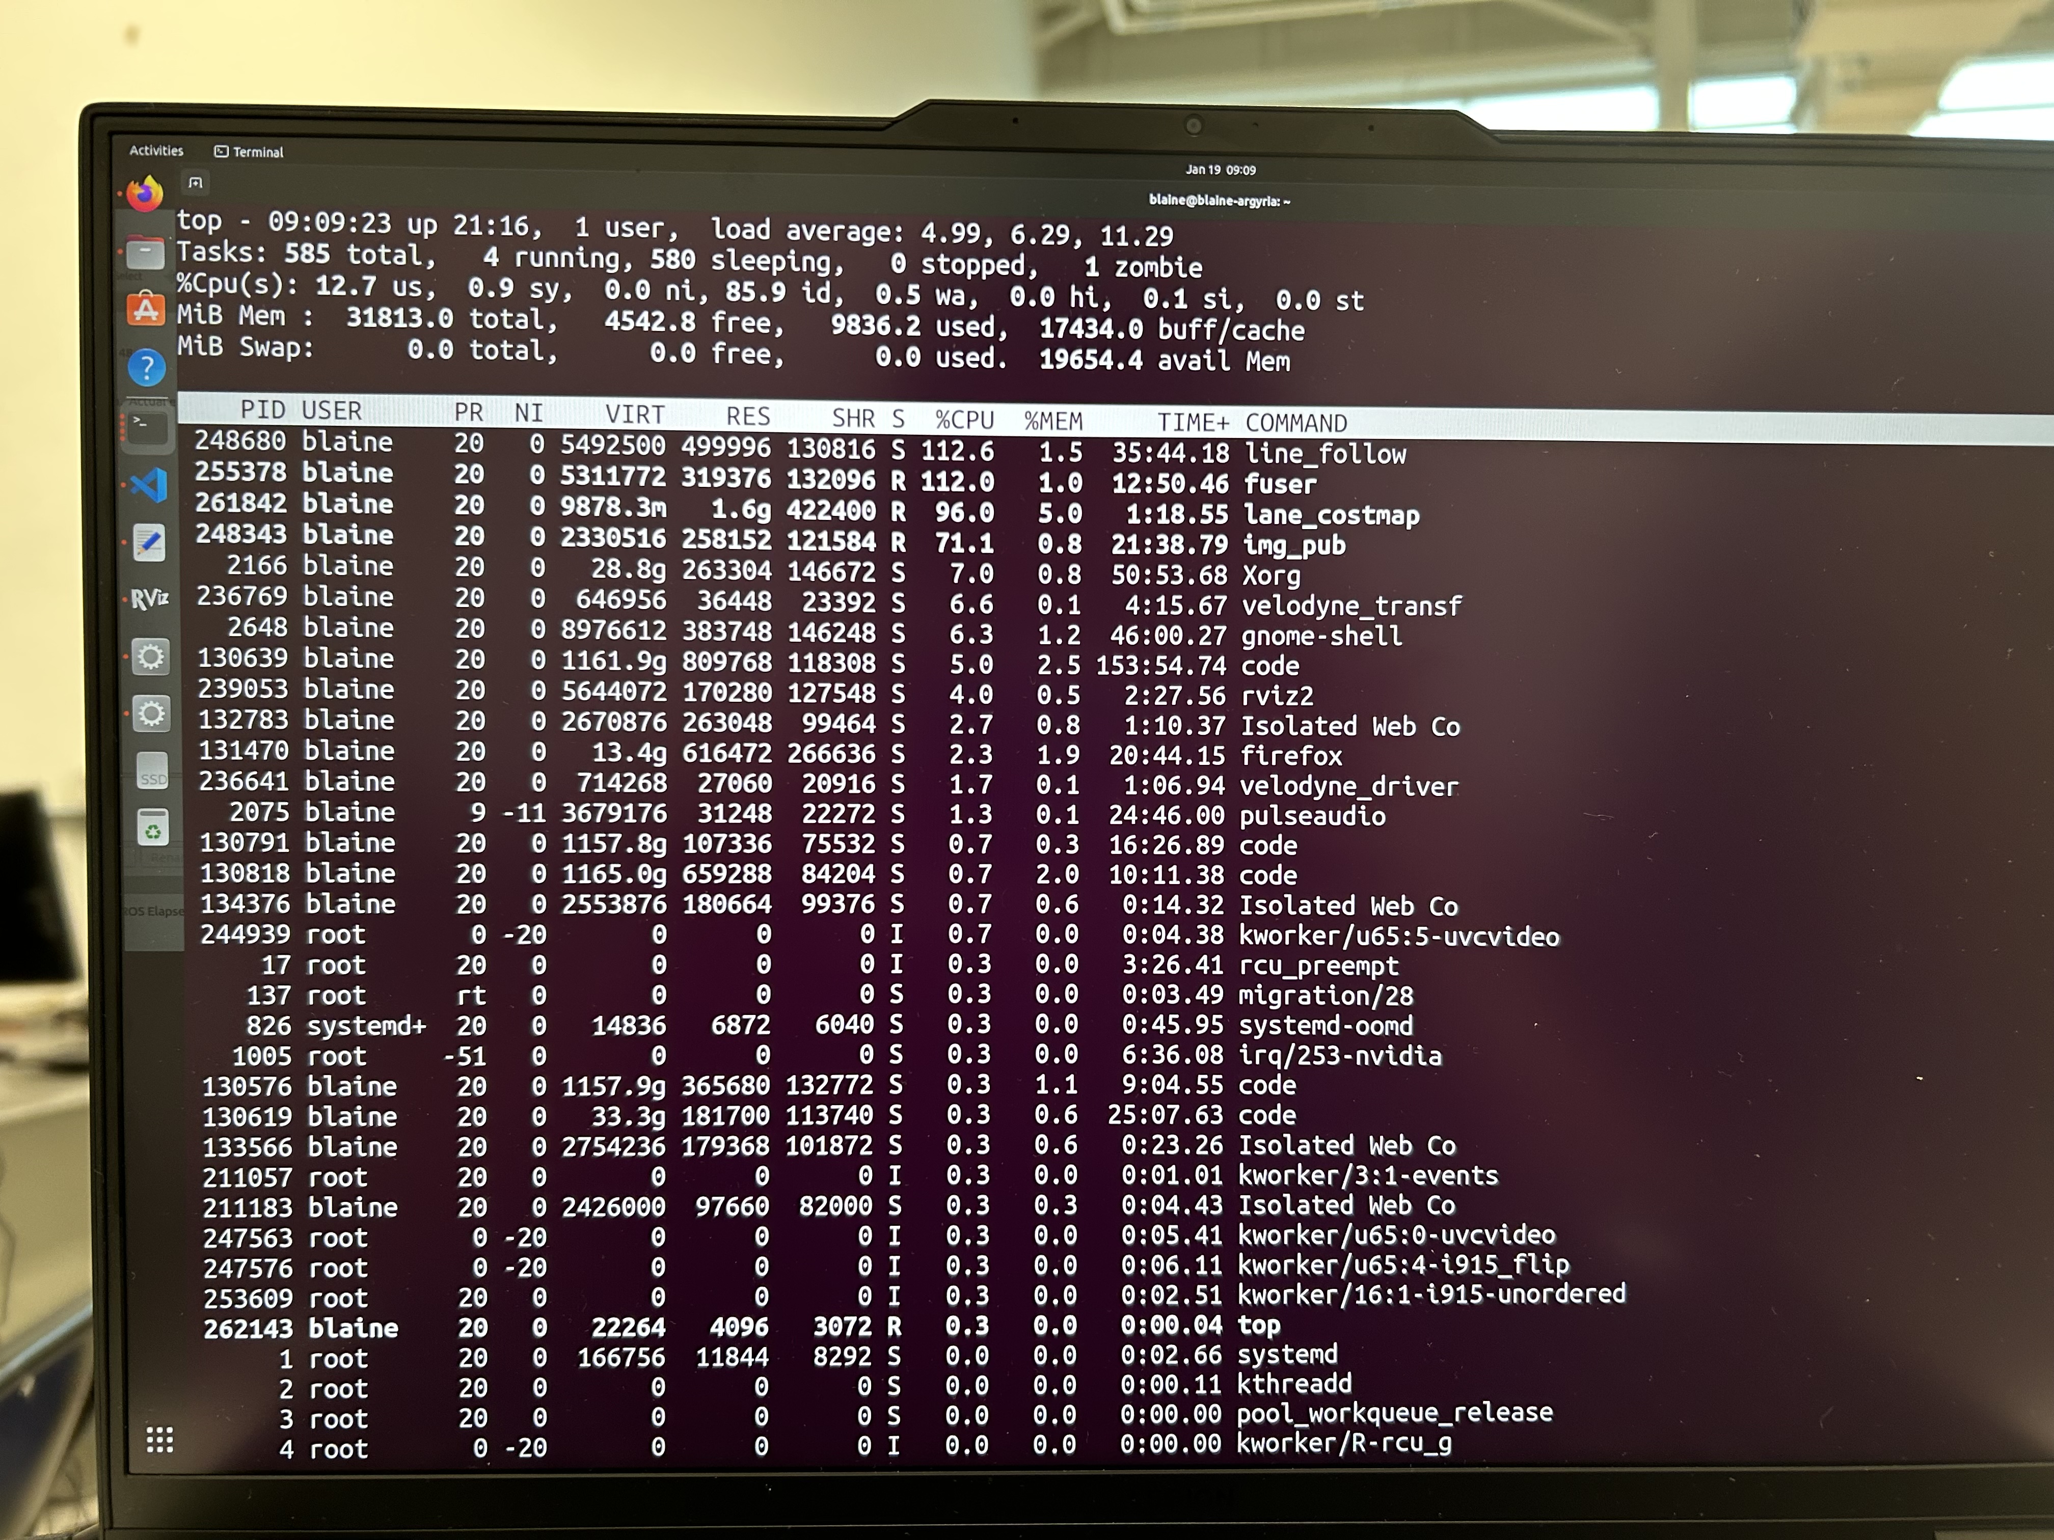Screen dimensions: 2054x1540
Task: Show Applications grid at dock bottom
Action: [160, 1439]
